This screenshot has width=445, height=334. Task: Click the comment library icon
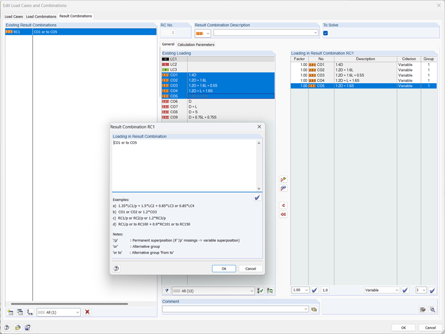(x=314, y=309)
